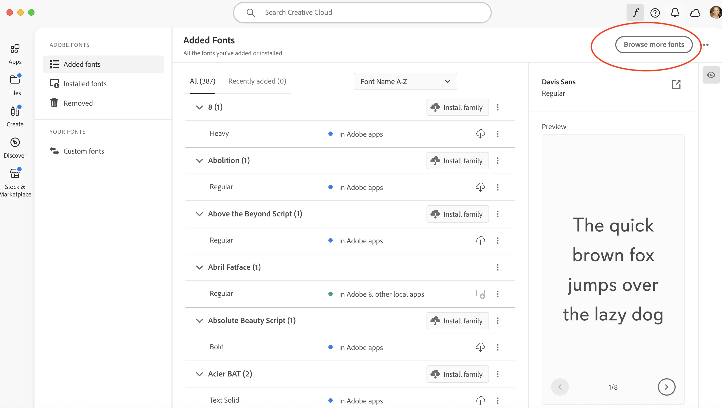
Task: Open more options for Above the Beyond Script family
Action: click(x=497, y=214)
